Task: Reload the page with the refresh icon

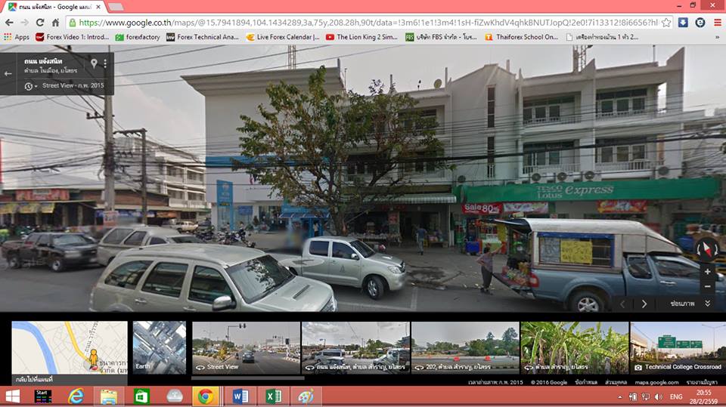Action: tap(39, 23)
